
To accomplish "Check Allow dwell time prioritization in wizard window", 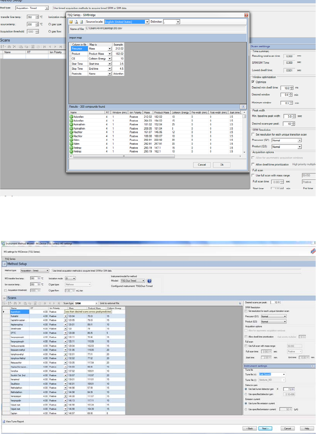I will coord(246,337).
